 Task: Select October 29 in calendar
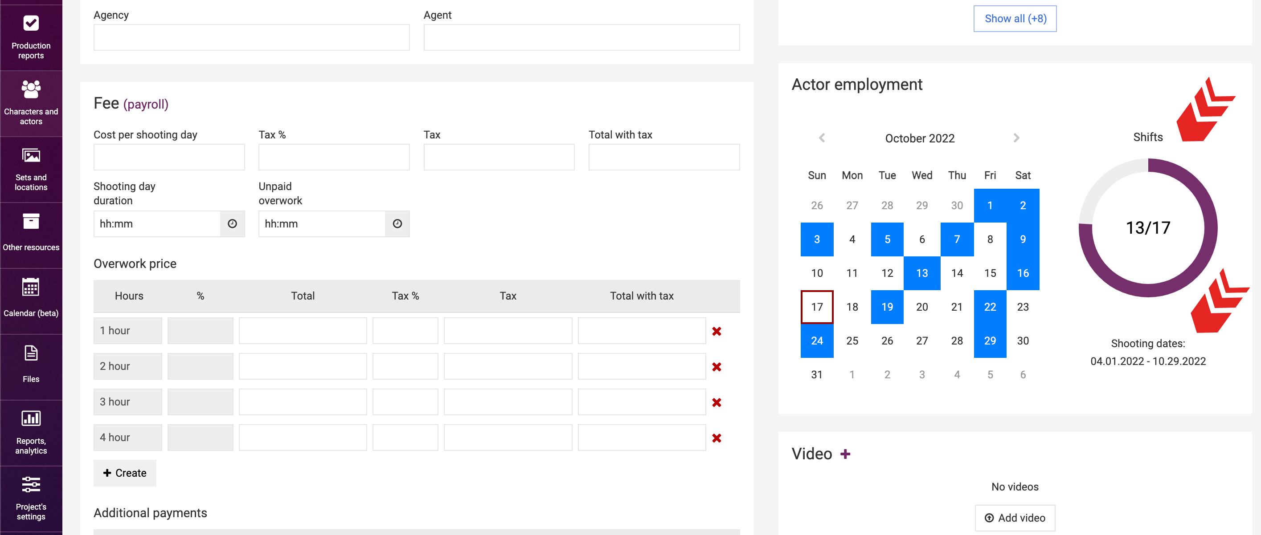tap(990, 341)
